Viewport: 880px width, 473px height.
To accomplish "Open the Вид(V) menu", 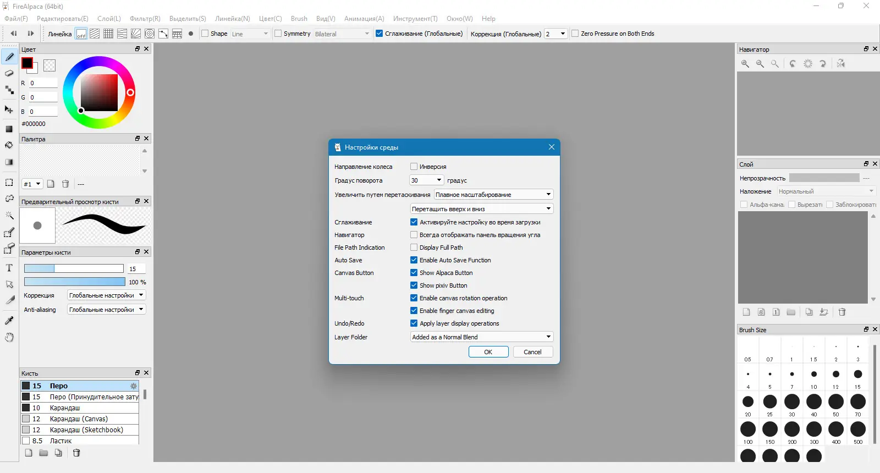I will [x=326, y=19].
